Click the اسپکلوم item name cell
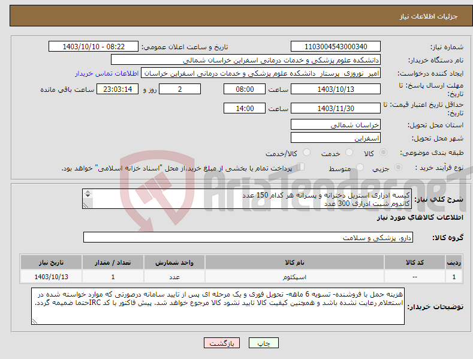The height and width of the screenshot is (359, 473). tap(295, 277)
